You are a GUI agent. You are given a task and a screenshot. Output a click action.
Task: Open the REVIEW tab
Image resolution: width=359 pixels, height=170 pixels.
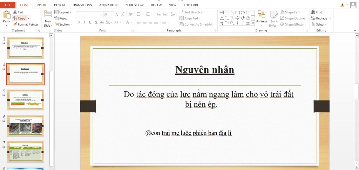coord(156,5)
